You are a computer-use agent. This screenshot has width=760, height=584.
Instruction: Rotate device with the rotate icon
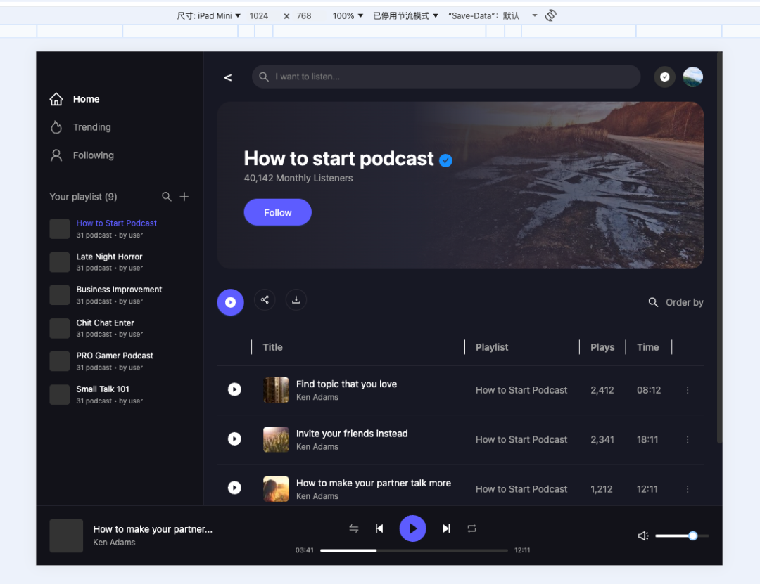coord(550,15)
